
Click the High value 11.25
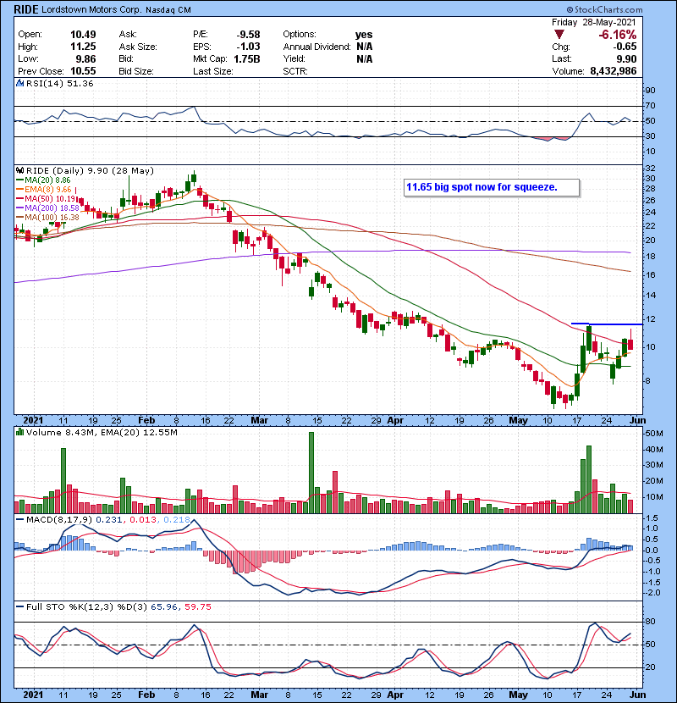(x=83, y=47)
